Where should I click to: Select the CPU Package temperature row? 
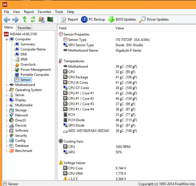click(x=127, y=77)
